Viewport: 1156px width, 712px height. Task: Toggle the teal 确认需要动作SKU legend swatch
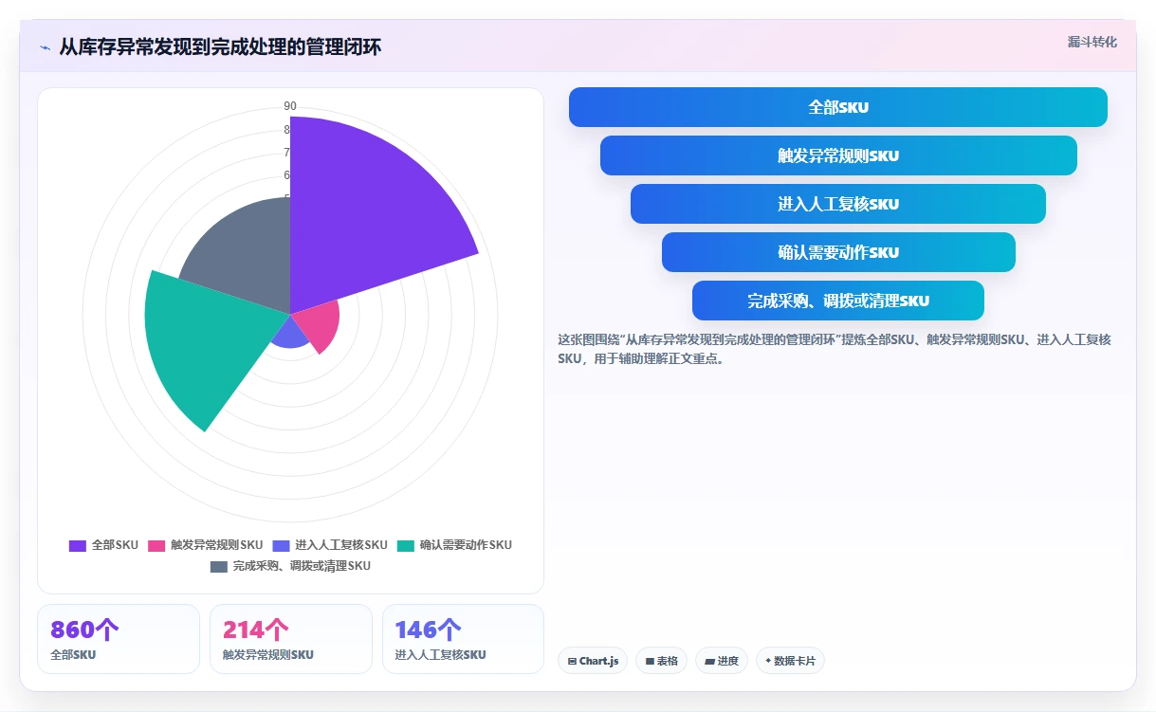click(x=406, y=545)
